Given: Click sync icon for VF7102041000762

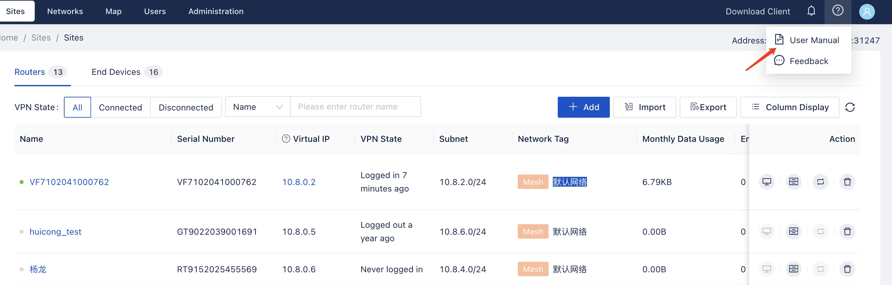Looking at the screenshot, I should click(820, 182).
